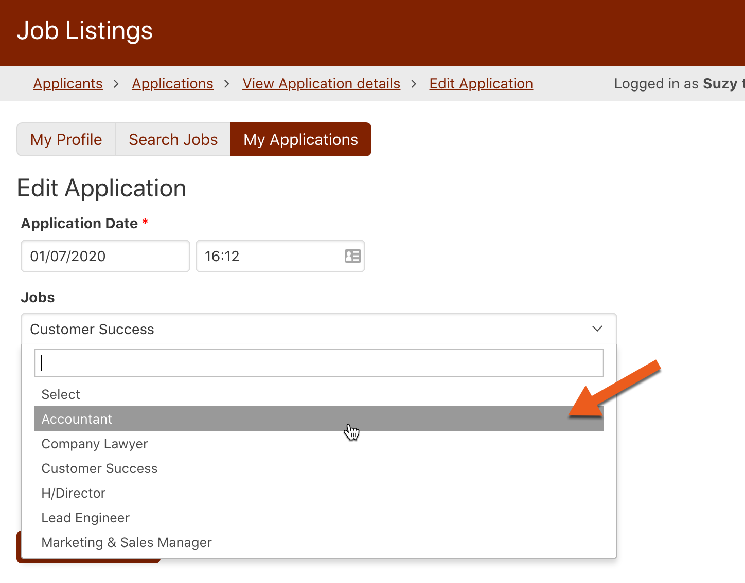Image resolution: width=745 pixels, height=583 pixels.
Task: Expand the Jobs dropdown chevron
Action: [597, 329]
